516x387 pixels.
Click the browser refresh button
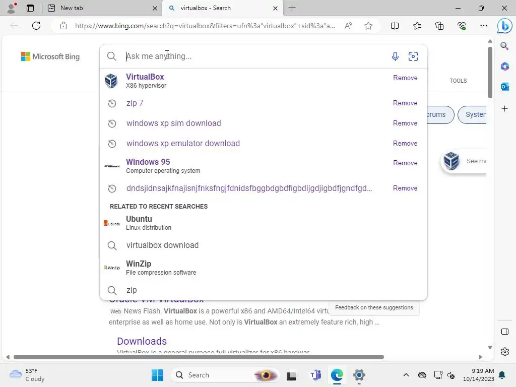click(36, 26)
